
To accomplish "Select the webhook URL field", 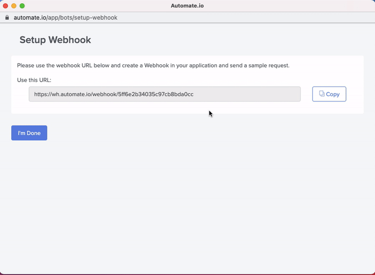I will click(x=165, y=94).
